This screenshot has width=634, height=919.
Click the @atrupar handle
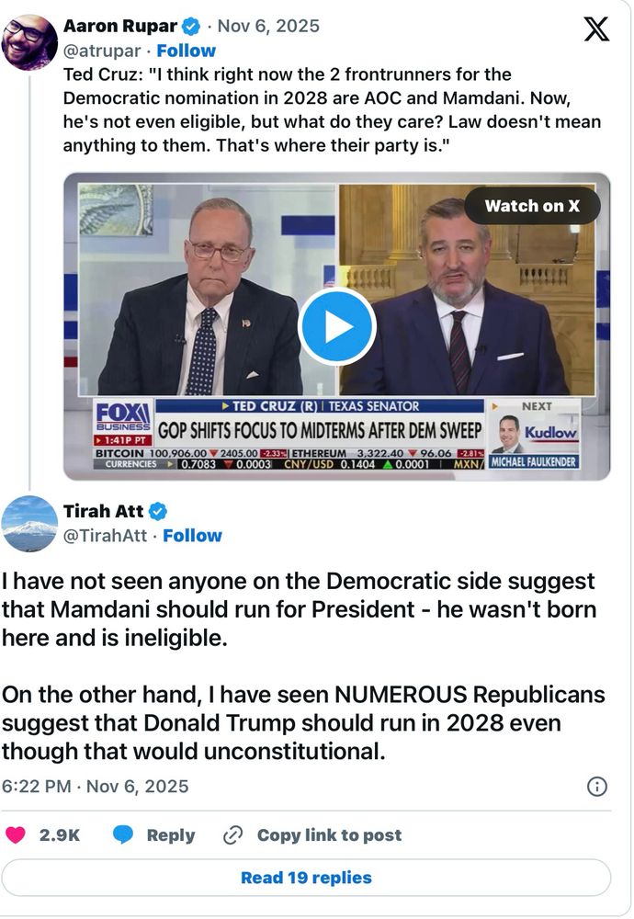coord(102,51)
